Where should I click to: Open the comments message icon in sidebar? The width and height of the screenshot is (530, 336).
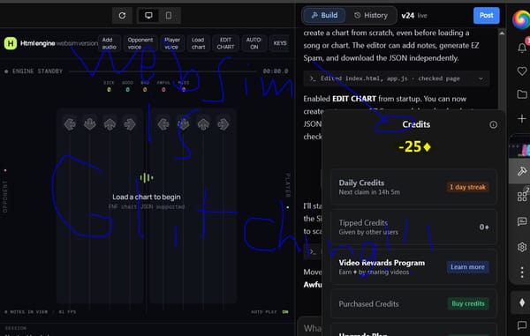pos(522,221)
